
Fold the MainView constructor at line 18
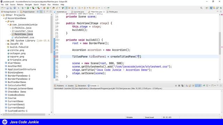point(59,23)
